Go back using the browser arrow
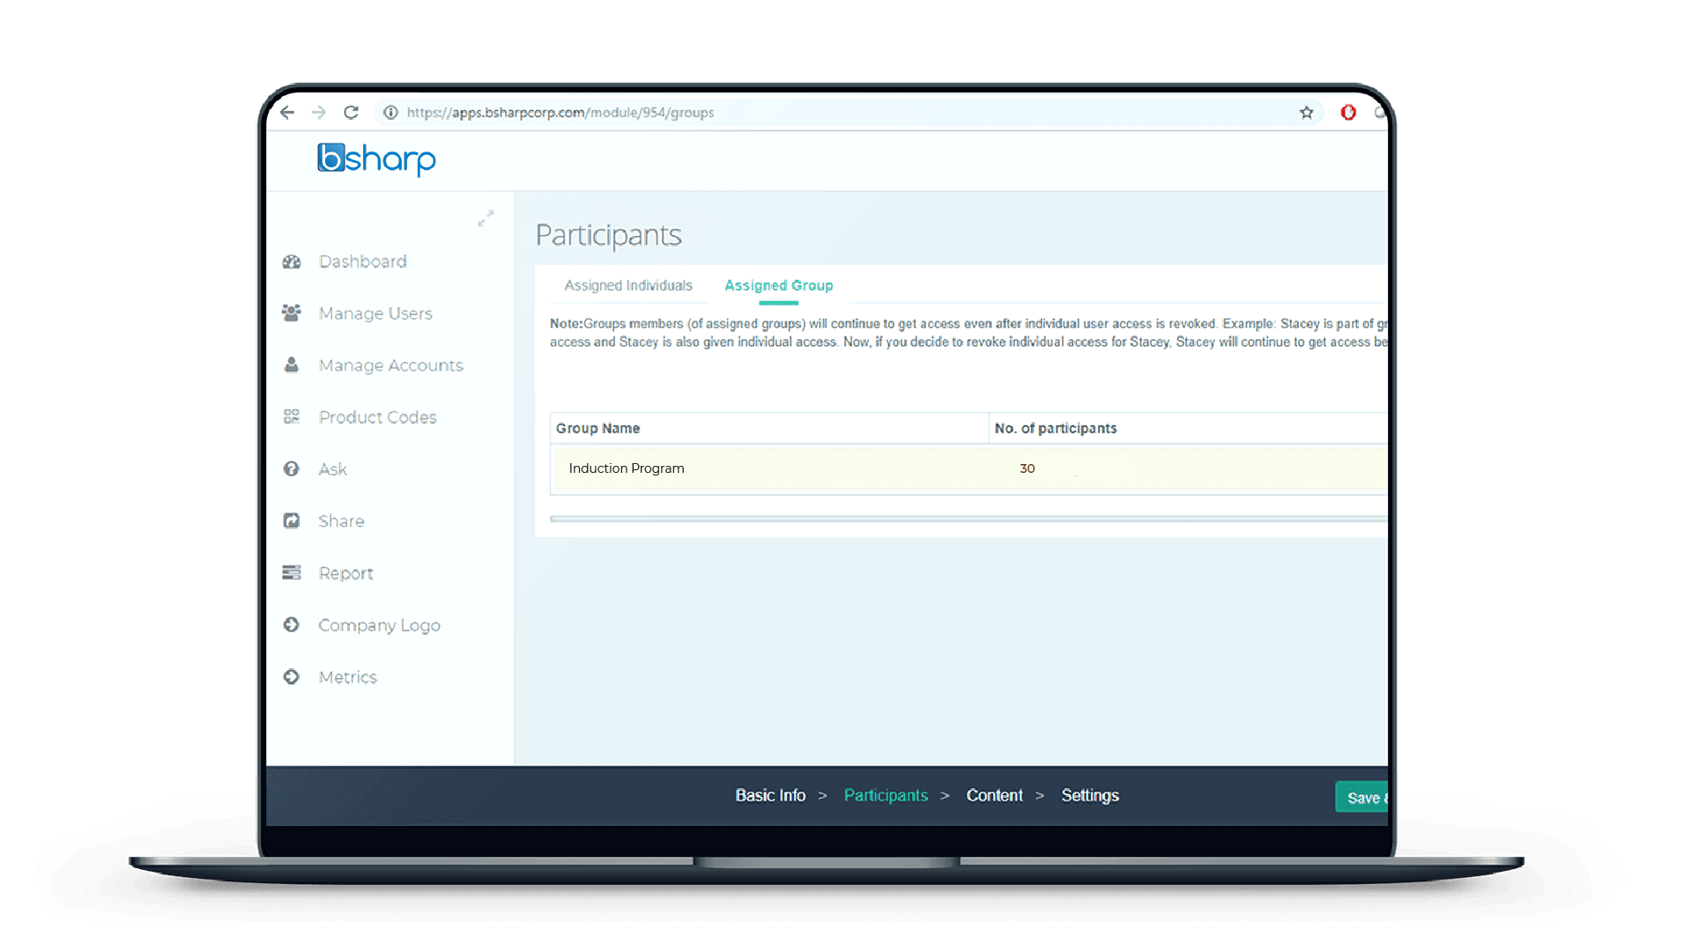Viewport: 1692px width, 951px height. [x=287, y=113]
